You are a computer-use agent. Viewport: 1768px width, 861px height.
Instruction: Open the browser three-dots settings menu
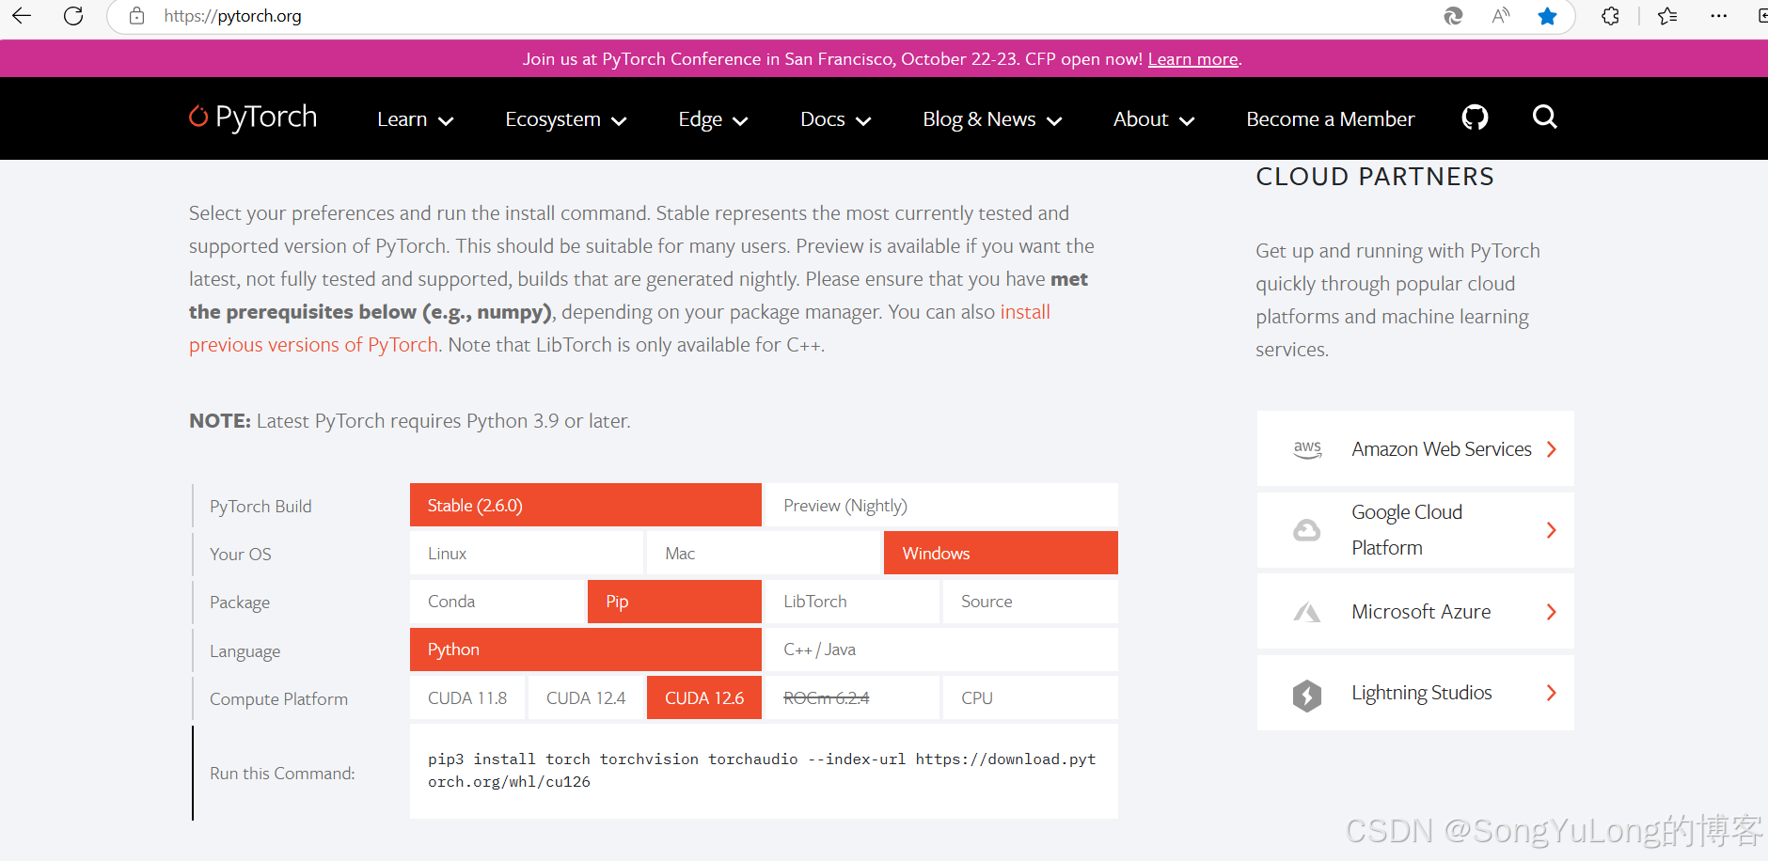point(1718,16)
